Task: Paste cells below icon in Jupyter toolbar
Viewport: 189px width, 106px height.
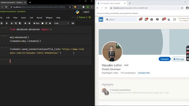Action: (x=20, y=23)
